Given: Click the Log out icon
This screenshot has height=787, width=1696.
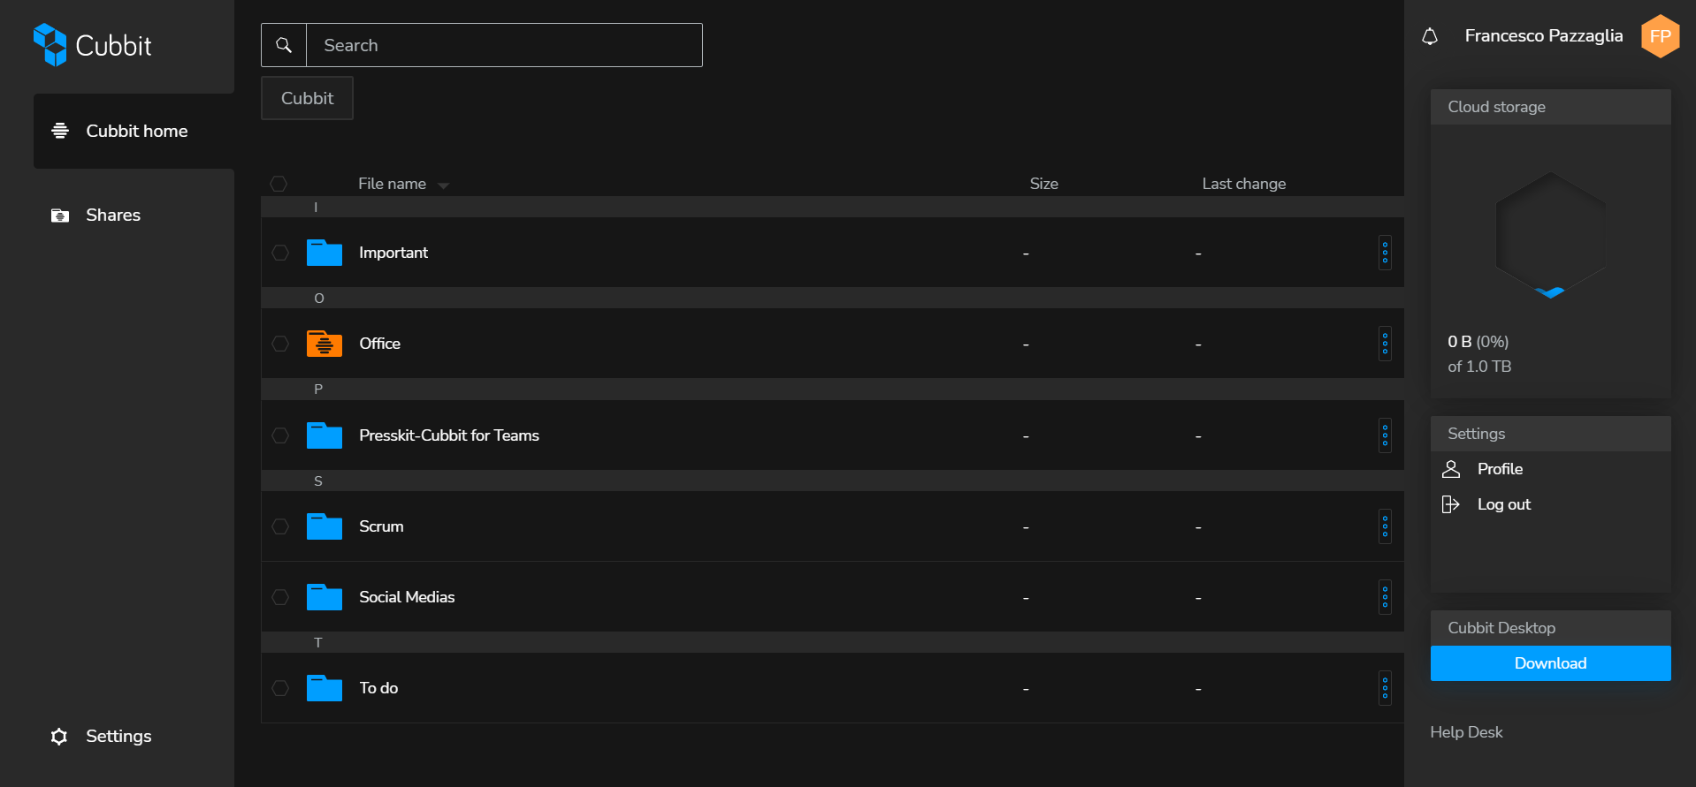Looking at the screenshot, I should point(1451,504).
